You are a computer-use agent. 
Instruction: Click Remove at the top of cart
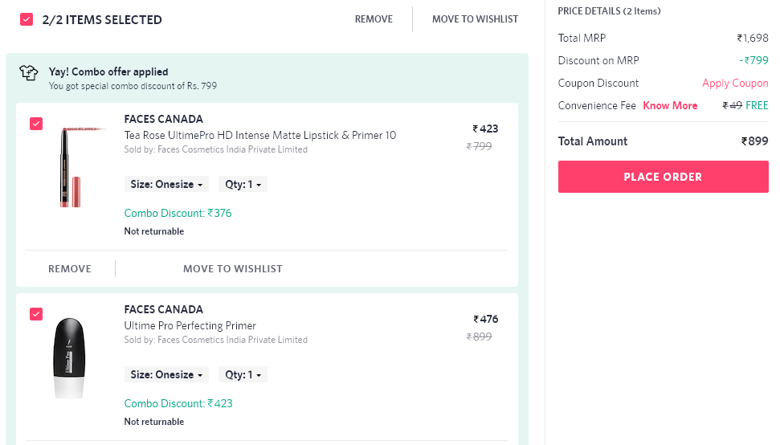tap(374, 19)
